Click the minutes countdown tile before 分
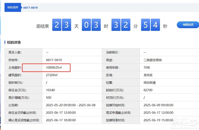The width and height of the screenshot is (199, 130). (121, 26)
